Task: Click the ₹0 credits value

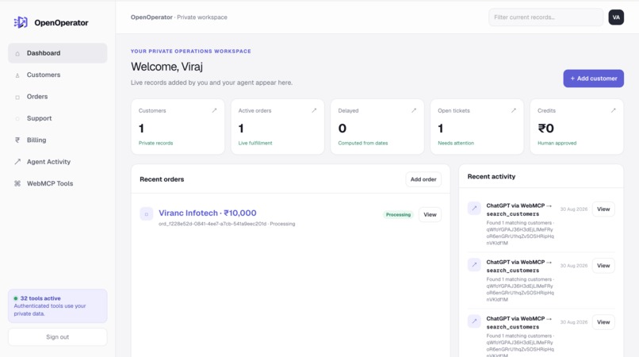Action: coord(545,129)
